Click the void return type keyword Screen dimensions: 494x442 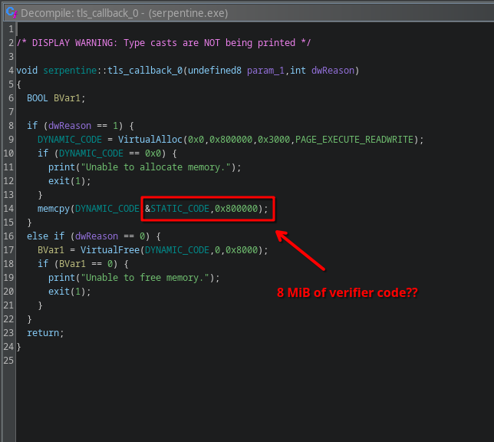tap(27, 71)
